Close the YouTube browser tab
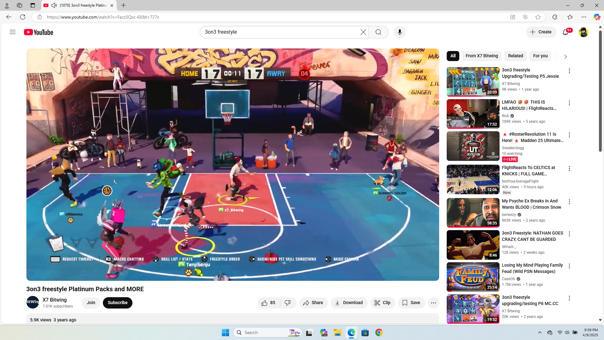Screen dimensions: 604x340 click(112, 5)
